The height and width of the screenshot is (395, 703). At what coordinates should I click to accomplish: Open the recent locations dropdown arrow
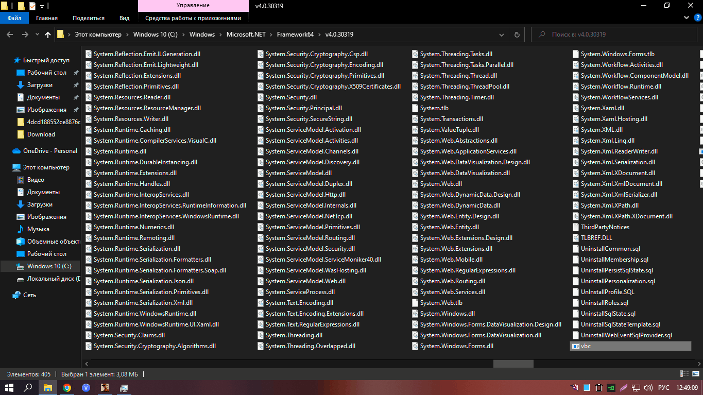tap(36, 35)
